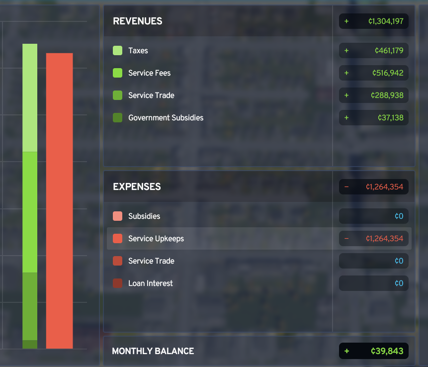Screen dimensions: 428x367
Task: Click Service Trade value ¢288,938
Action: tap(374, 95)
